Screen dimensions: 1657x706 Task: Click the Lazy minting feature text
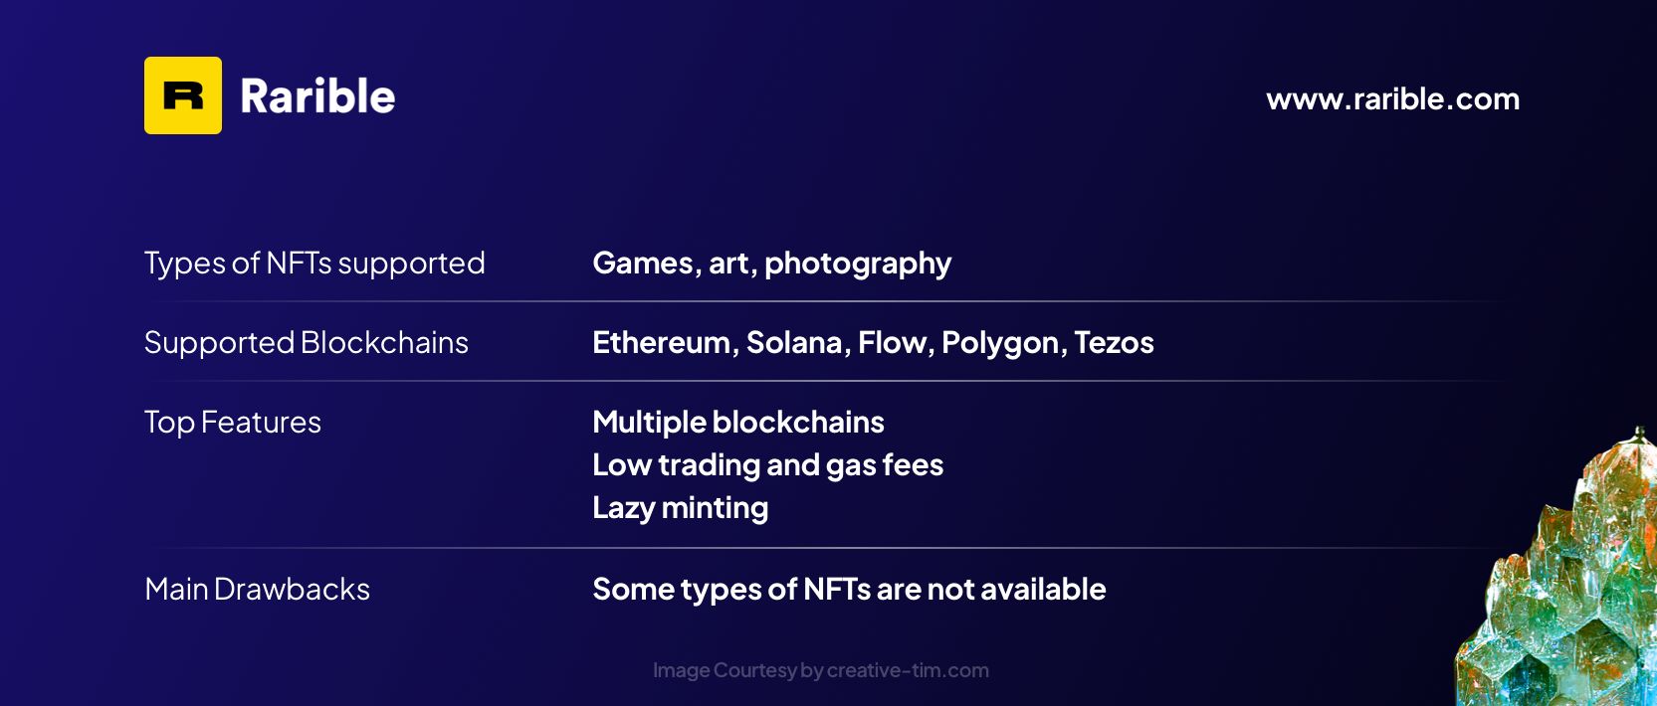680,507
